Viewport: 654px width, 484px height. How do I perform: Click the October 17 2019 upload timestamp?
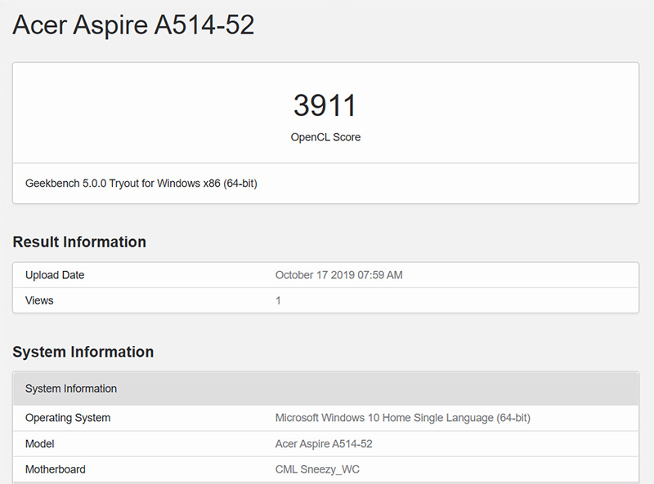pos(338,275)
